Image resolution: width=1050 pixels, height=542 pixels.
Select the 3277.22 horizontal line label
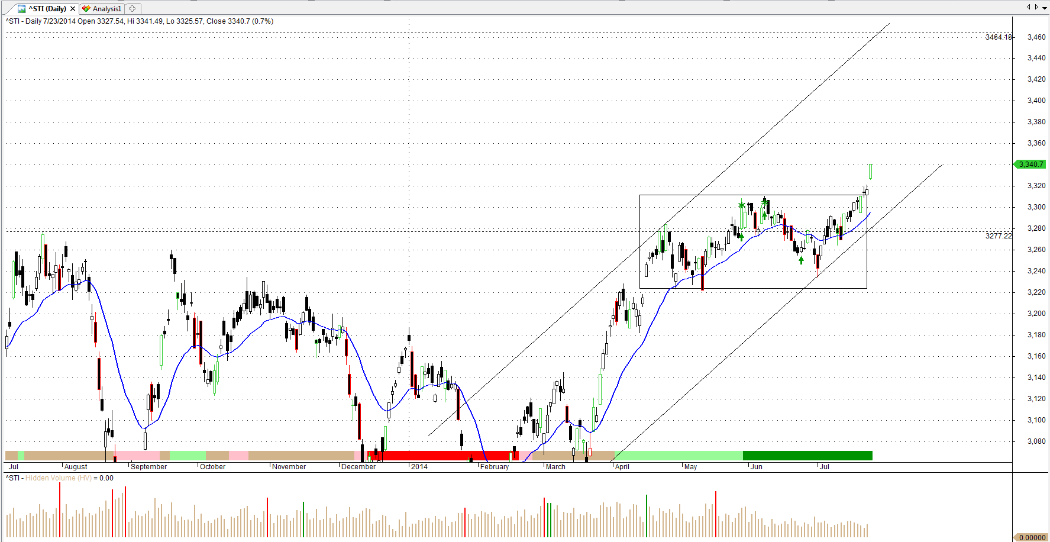pos(998,236)
